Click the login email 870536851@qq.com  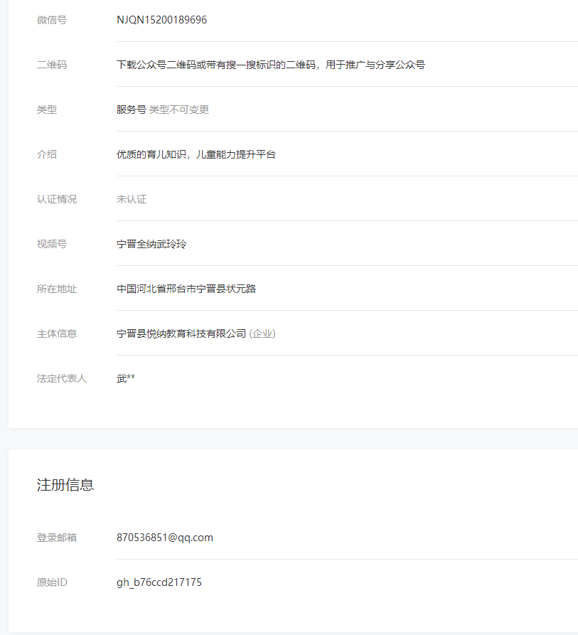coord(165,538)
